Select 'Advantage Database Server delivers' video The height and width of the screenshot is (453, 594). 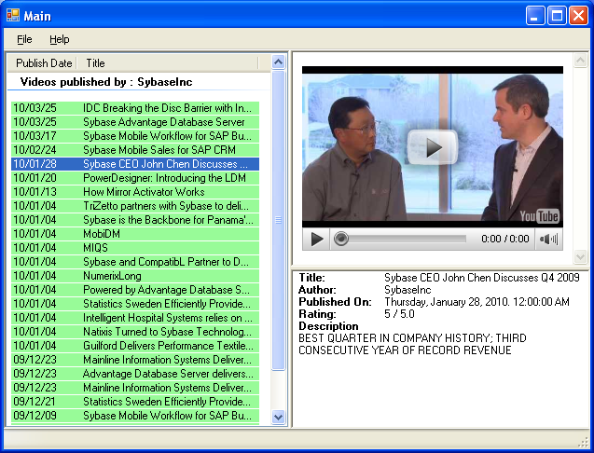coord(135,374)
